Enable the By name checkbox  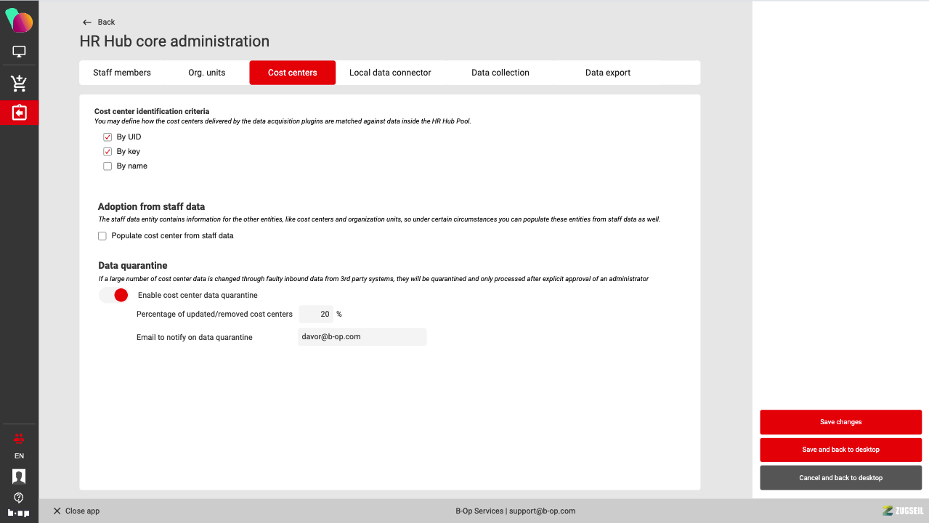107,166
